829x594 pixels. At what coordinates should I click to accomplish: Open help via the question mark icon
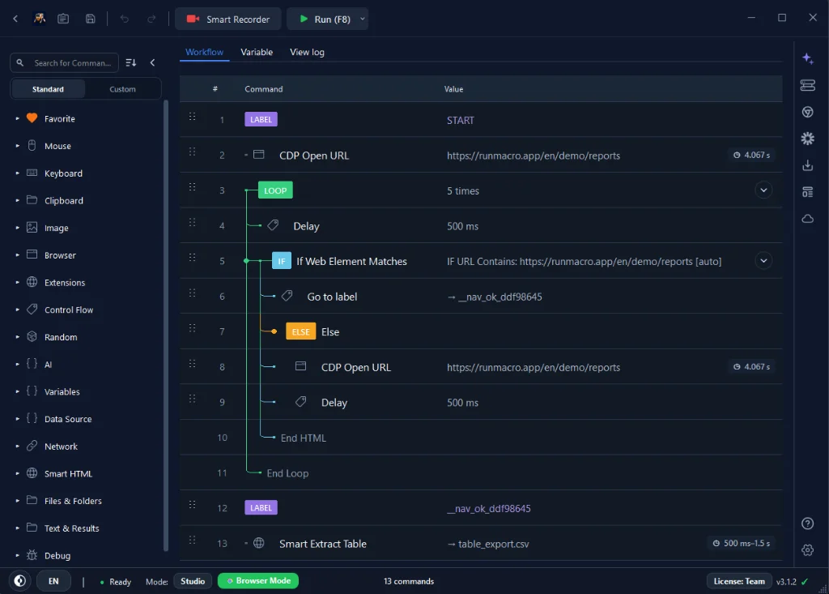pos(807,523)
